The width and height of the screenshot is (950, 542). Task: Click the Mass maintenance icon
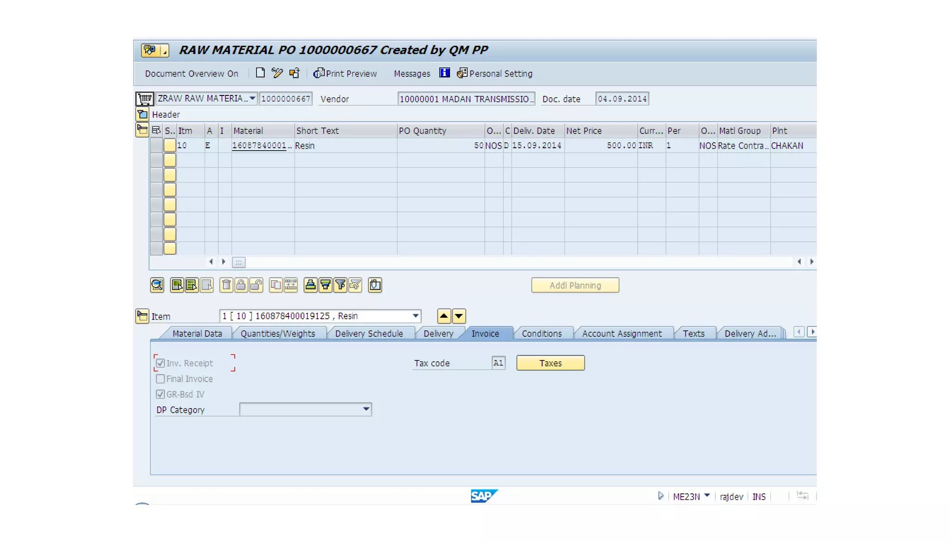(x=291, y=285)
